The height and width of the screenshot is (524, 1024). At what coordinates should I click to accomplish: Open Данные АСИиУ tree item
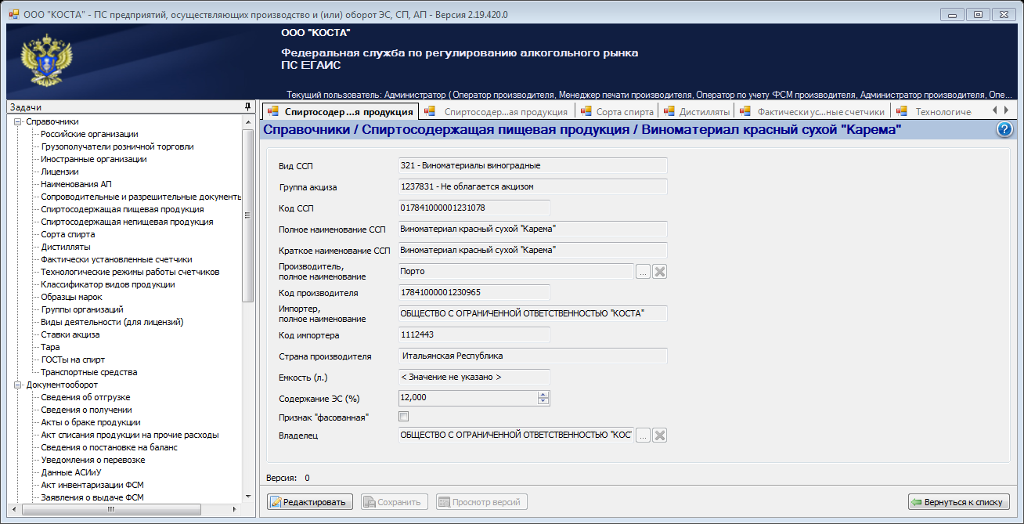72,472
